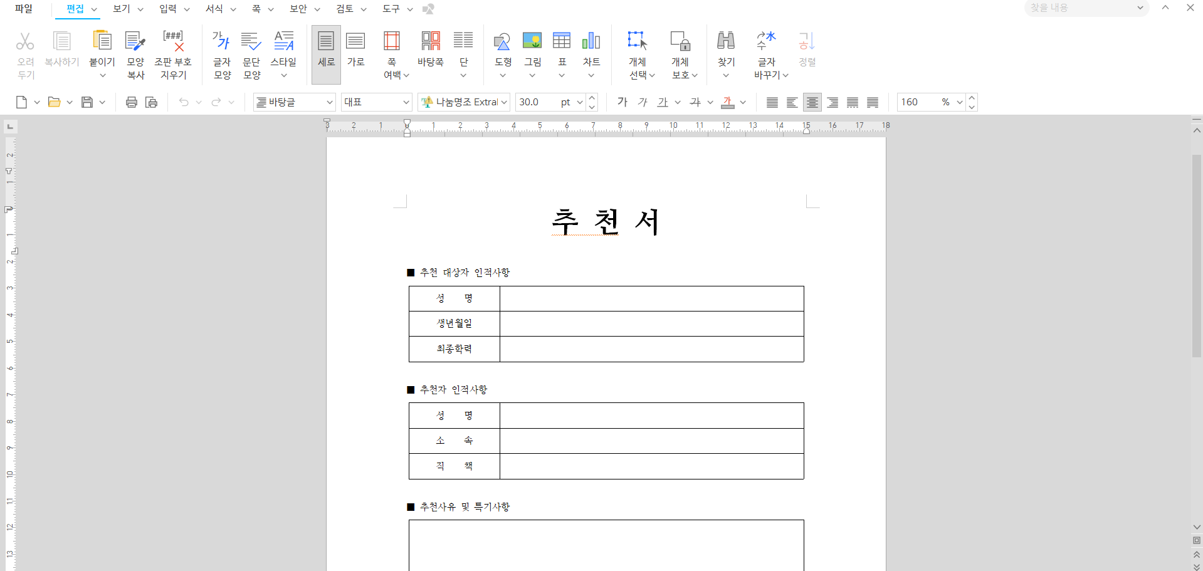The image size is (1203, 571).
Task: Expand the underline style arrow
Action: point(678,102)
